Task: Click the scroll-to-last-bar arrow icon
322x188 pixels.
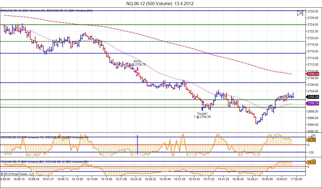Action: (x=300, y=13)
